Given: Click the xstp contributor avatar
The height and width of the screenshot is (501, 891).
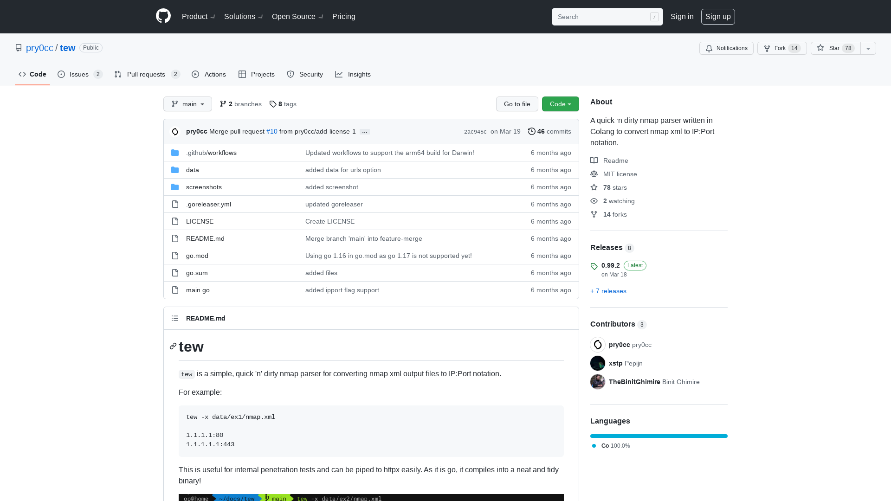Looking at the screenshot, I should click(598, 363).
